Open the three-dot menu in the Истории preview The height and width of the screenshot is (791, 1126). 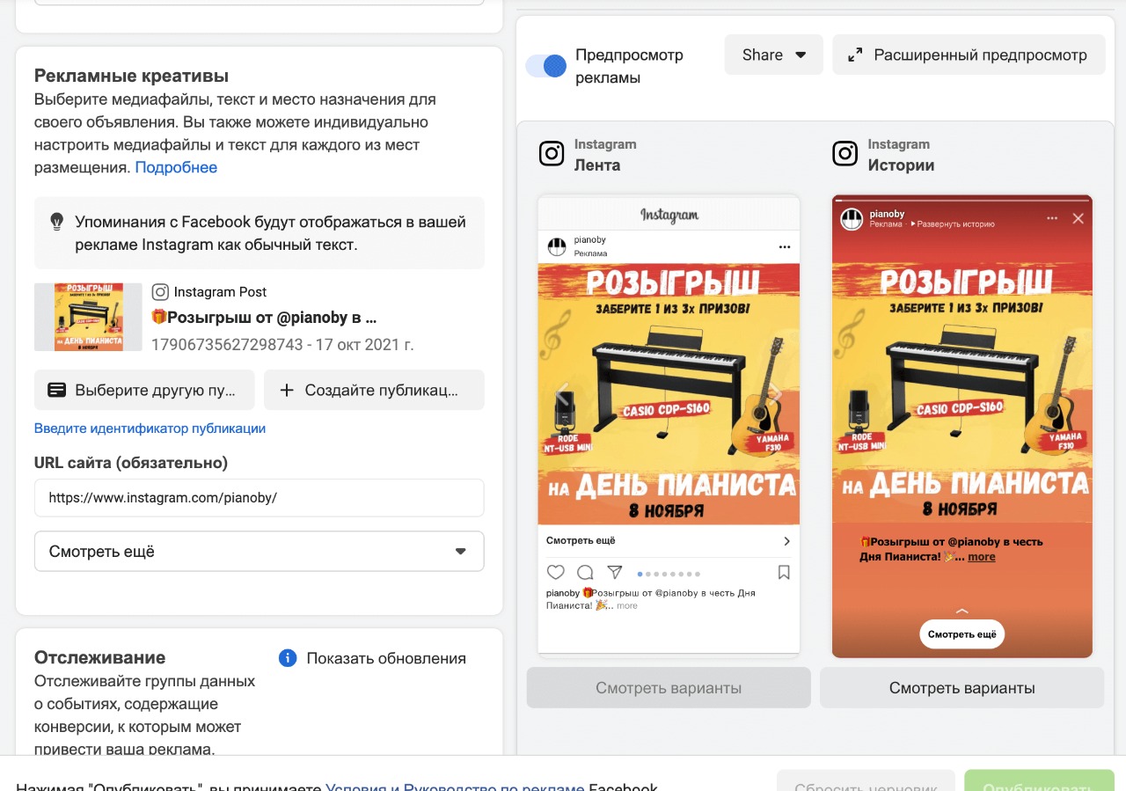pyautogui.click(x=1052, y=218)
